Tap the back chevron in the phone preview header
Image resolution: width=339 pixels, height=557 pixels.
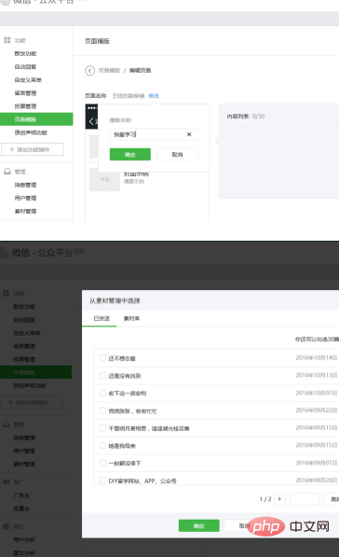pos(91,121)
